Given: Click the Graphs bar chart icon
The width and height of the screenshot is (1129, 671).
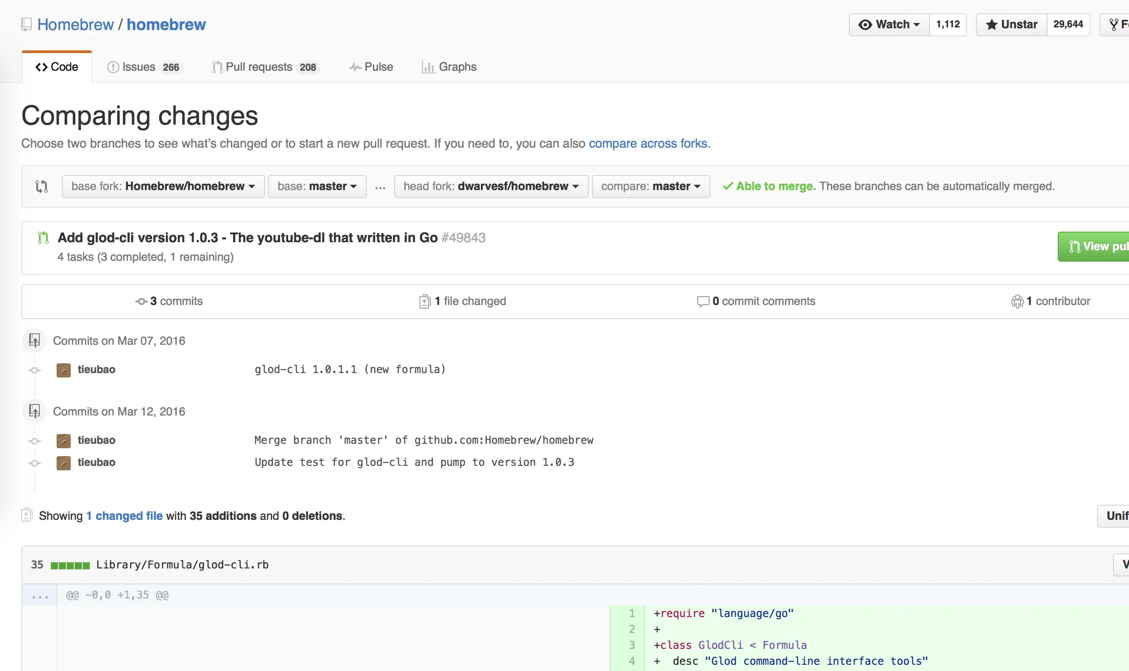Looking at the screenshot, I should pyautogui.click(x=428, y=67).
